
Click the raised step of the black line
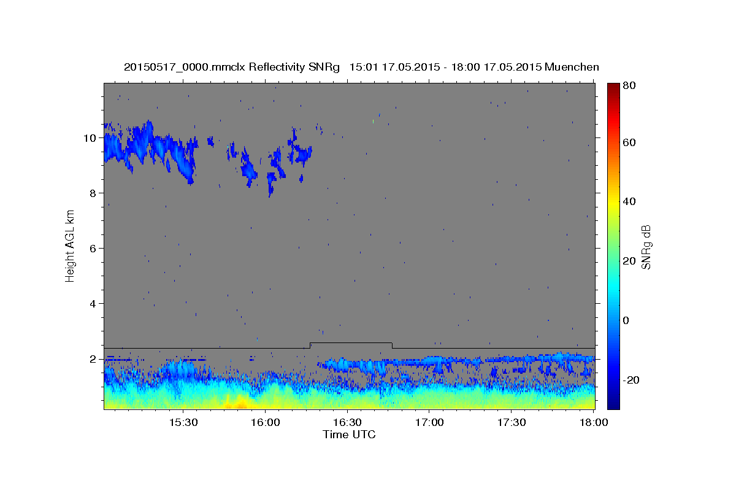[351, 343]
